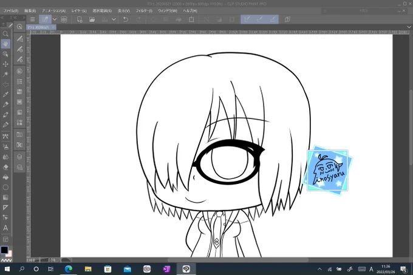Open the Mail app from the taskbar
This screenshot has width=413, height=275.
pos(128,269)
